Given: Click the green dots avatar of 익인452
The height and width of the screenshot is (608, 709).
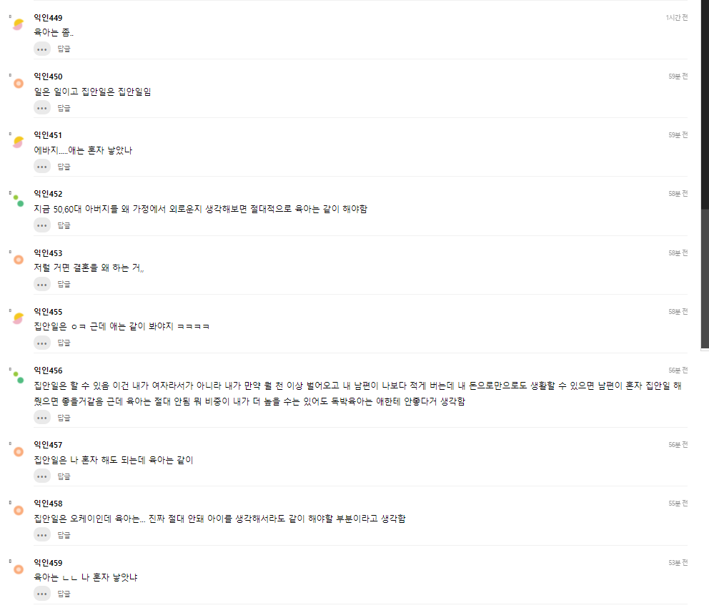Looking at the screenshot, I should [x=18, y=200].
